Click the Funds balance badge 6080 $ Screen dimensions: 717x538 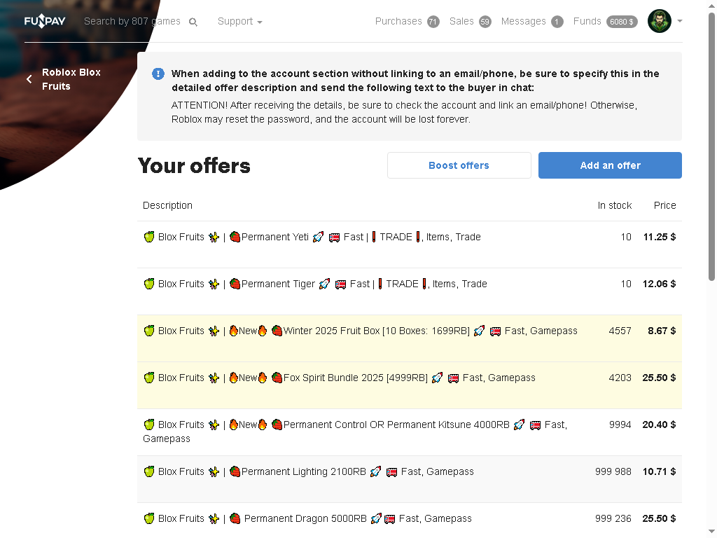pyautogui.click(x=622, y=22)
